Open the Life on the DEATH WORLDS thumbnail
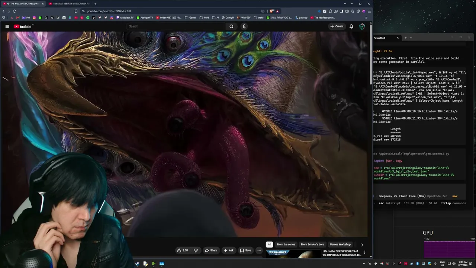Image resolution: width=476 pixels, height=268 pixels. tap(293, 254)
